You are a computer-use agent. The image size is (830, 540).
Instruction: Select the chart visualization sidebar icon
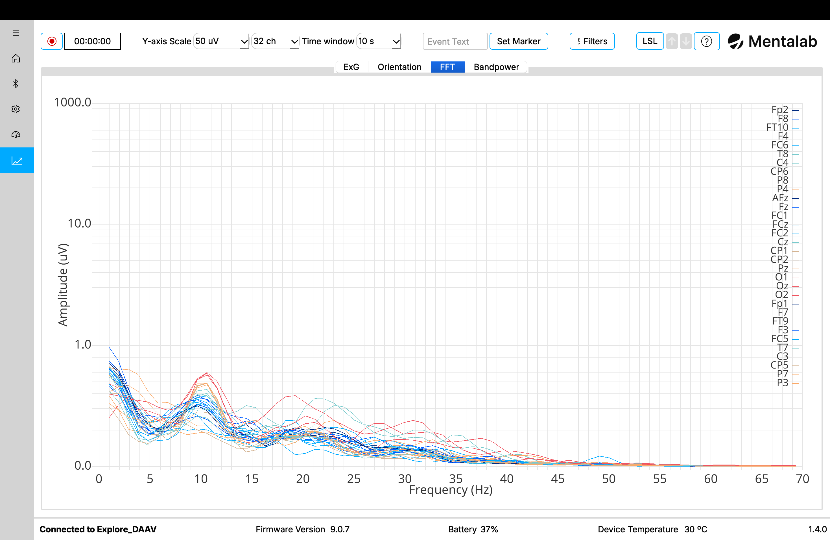[x=17, y=160]
